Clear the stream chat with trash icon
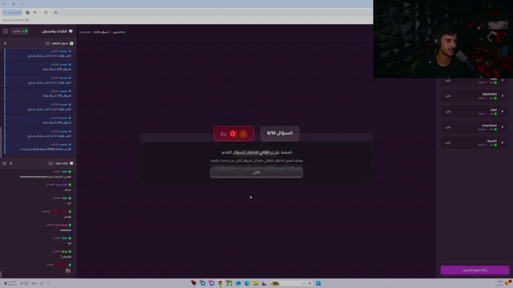The width and height of the screenshot is (513, 288). pos(11,163)
